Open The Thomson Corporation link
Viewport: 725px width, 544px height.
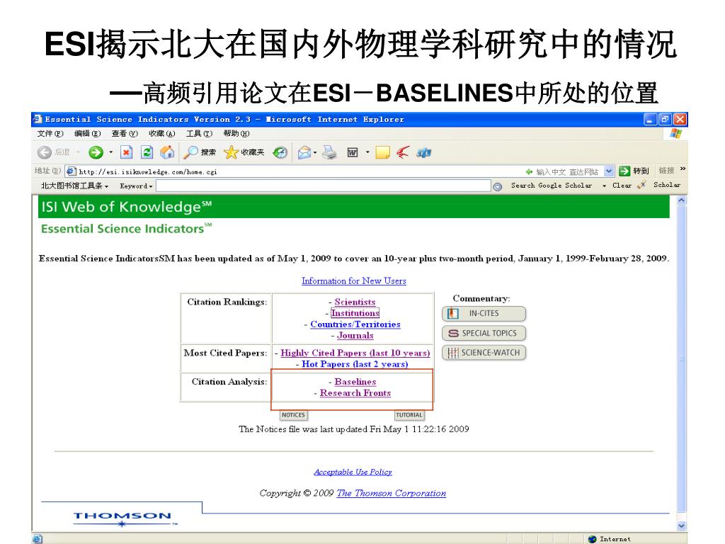click(x=391, y=493)
